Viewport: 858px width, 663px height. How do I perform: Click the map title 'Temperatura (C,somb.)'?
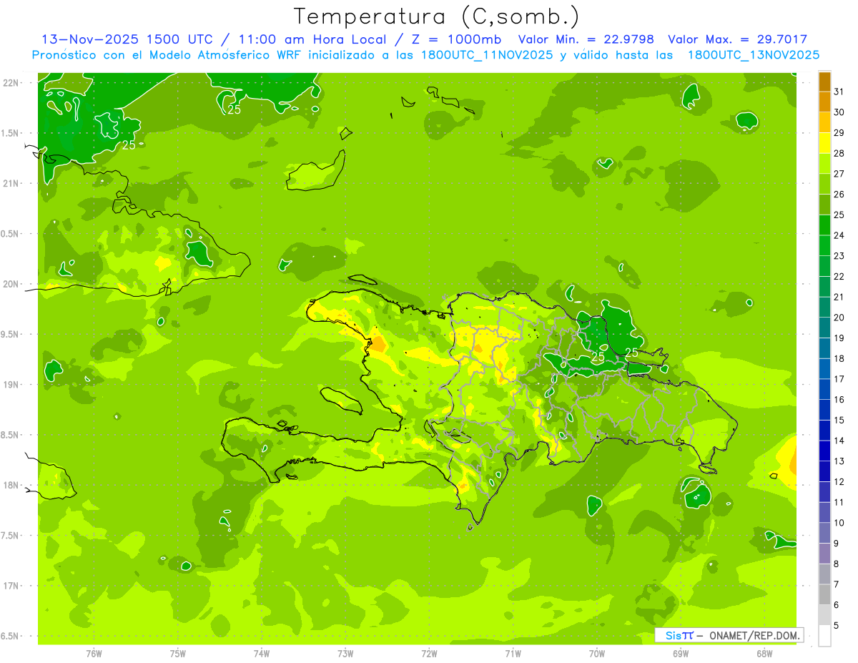point(435,17)
